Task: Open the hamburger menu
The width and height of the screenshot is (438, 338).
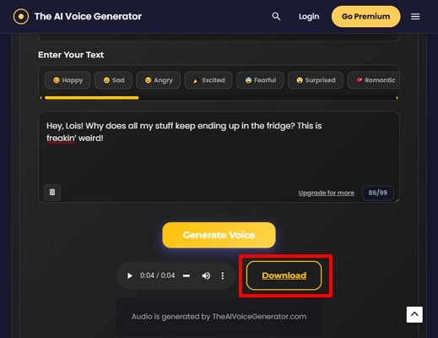Action: 415,17
